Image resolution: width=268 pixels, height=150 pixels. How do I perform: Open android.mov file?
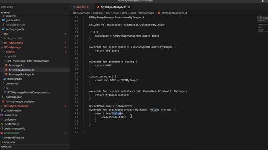click(x=12, y=133)
